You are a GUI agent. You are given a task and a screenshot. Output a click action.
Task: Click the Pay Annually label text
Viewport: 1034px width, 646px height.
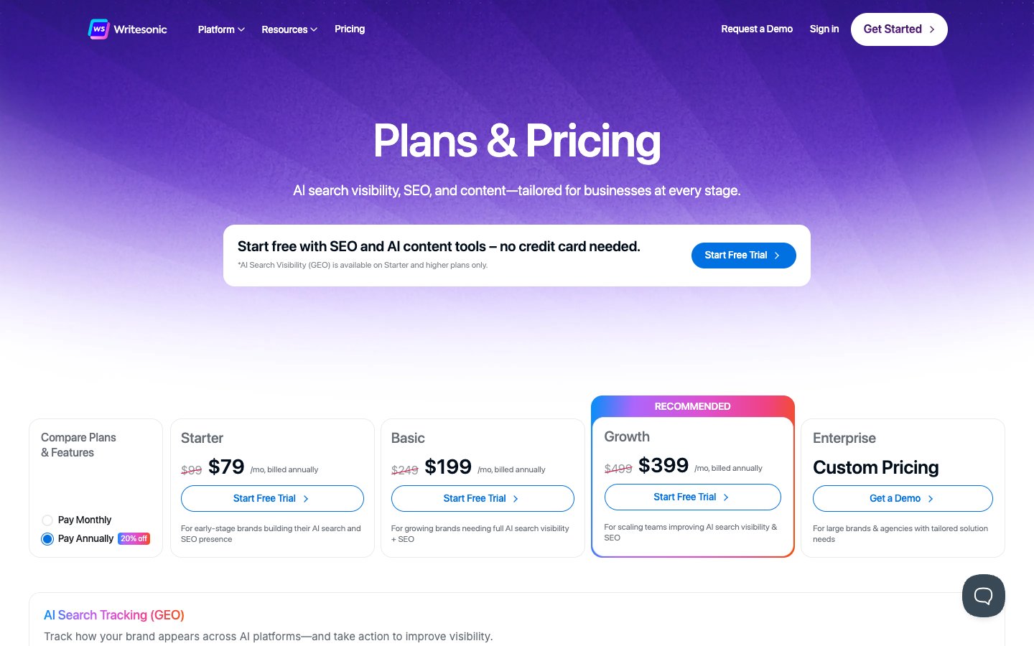click(x=85, y=539)
